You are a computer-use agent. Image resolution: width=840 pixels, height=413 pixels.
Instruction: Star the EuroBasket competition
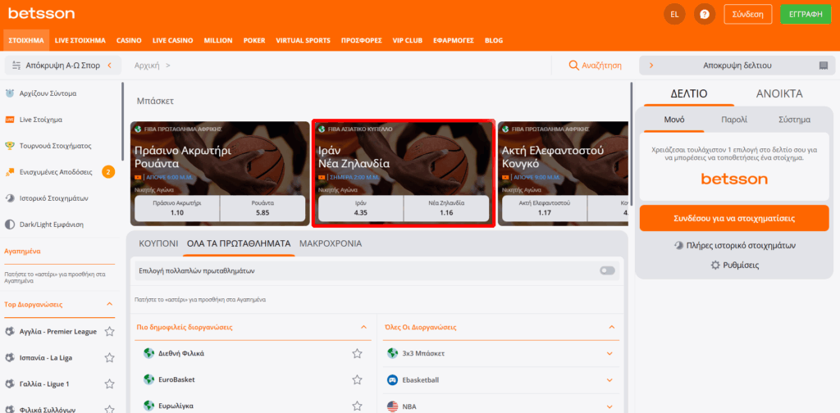pyautogui.click(x=358, y=379)
